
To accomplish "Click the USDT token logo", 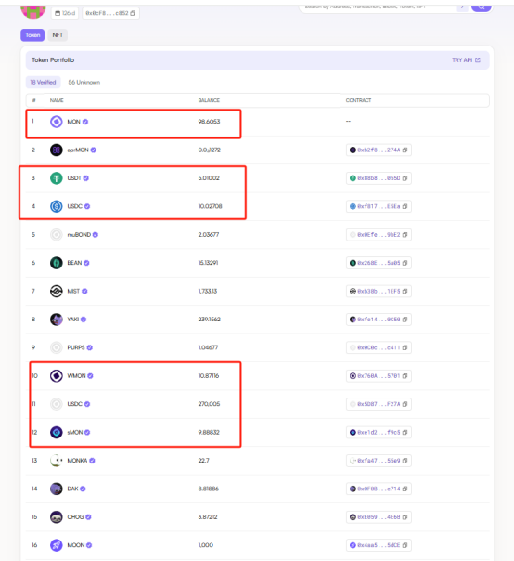I will [x=56, y=178].
